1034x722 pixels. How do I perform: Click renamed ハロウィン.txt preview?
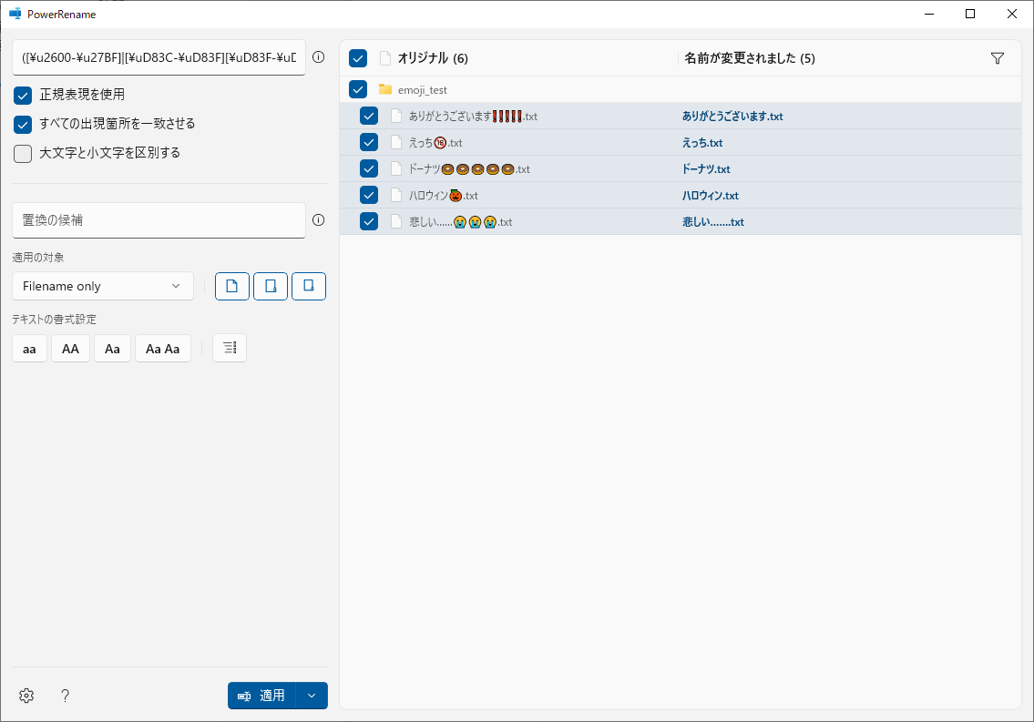[711, 196]
